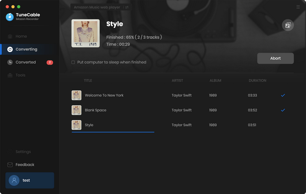Click the Style track progress bar

pos(113,132)
